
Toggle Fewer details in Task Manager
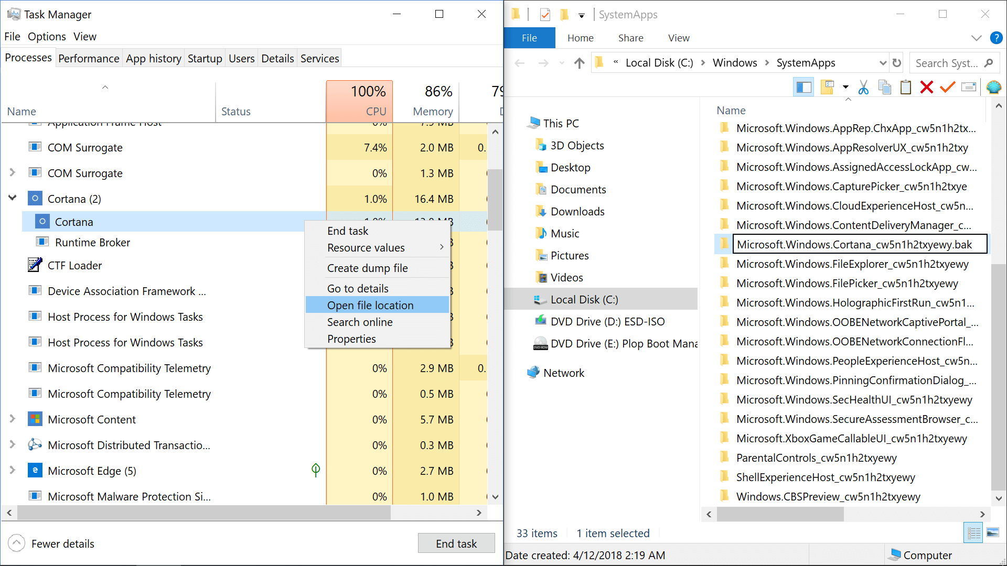51,543
